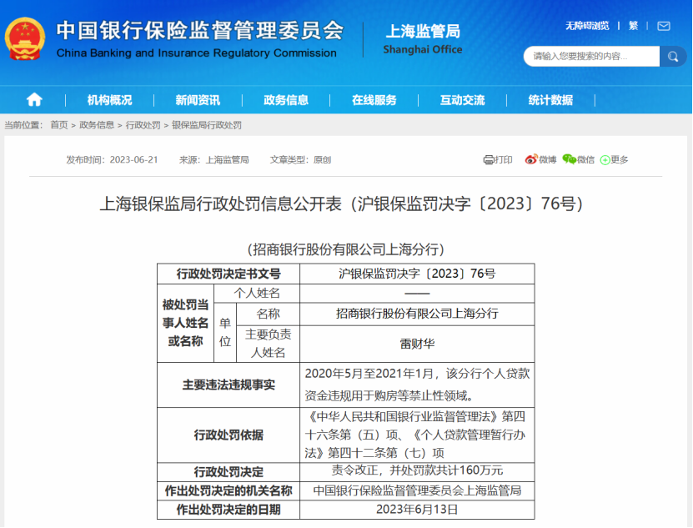Click the source text 来源: 上海监管局
693x528 pixels.
pyautogui.click(x=214, y=159)
